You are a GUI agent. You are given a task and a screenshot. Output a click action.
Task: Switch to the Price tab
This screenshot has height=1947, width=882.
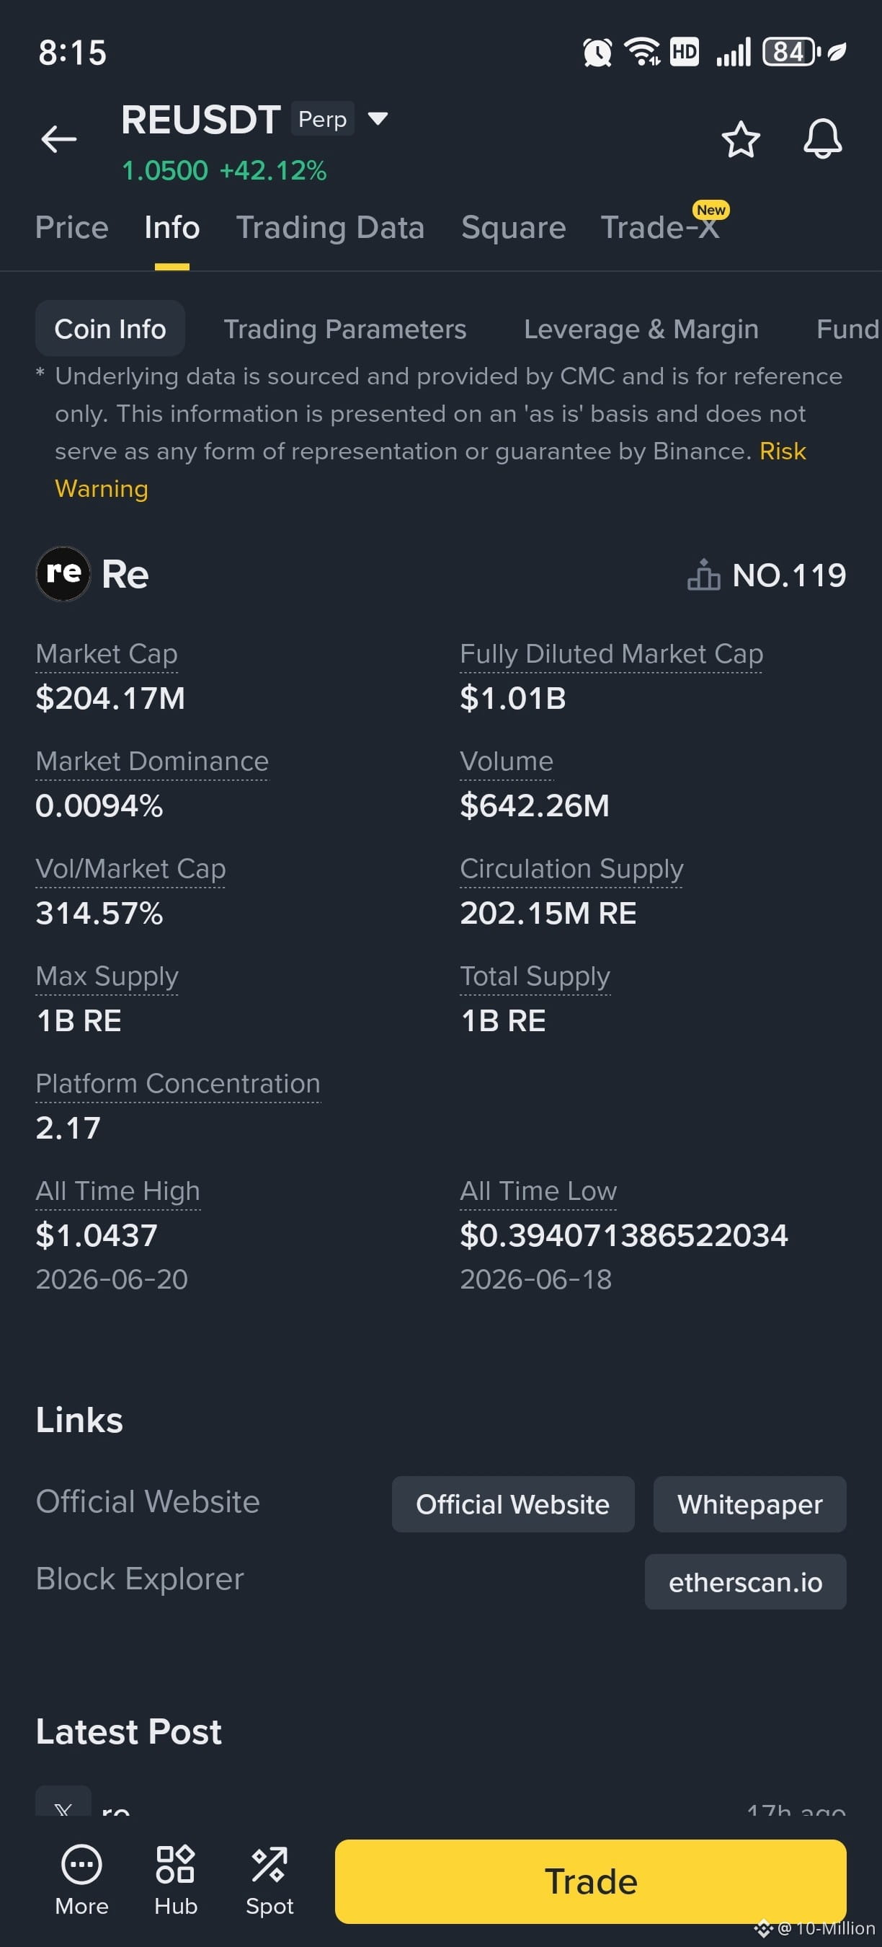coord(72,227)
